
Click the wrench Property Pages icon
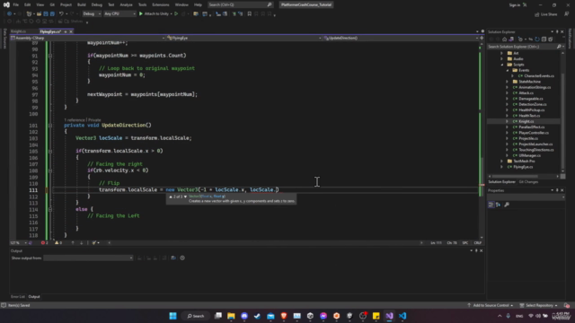point(507,205)
